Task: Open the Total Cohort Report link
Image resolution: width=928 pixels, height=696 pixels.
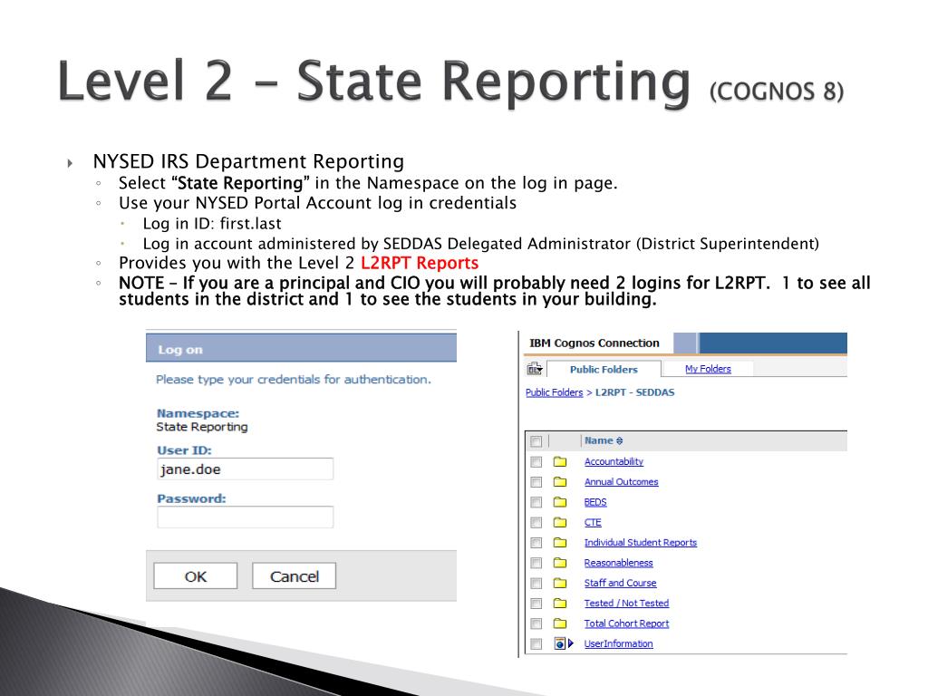Action: click(627, 623)
